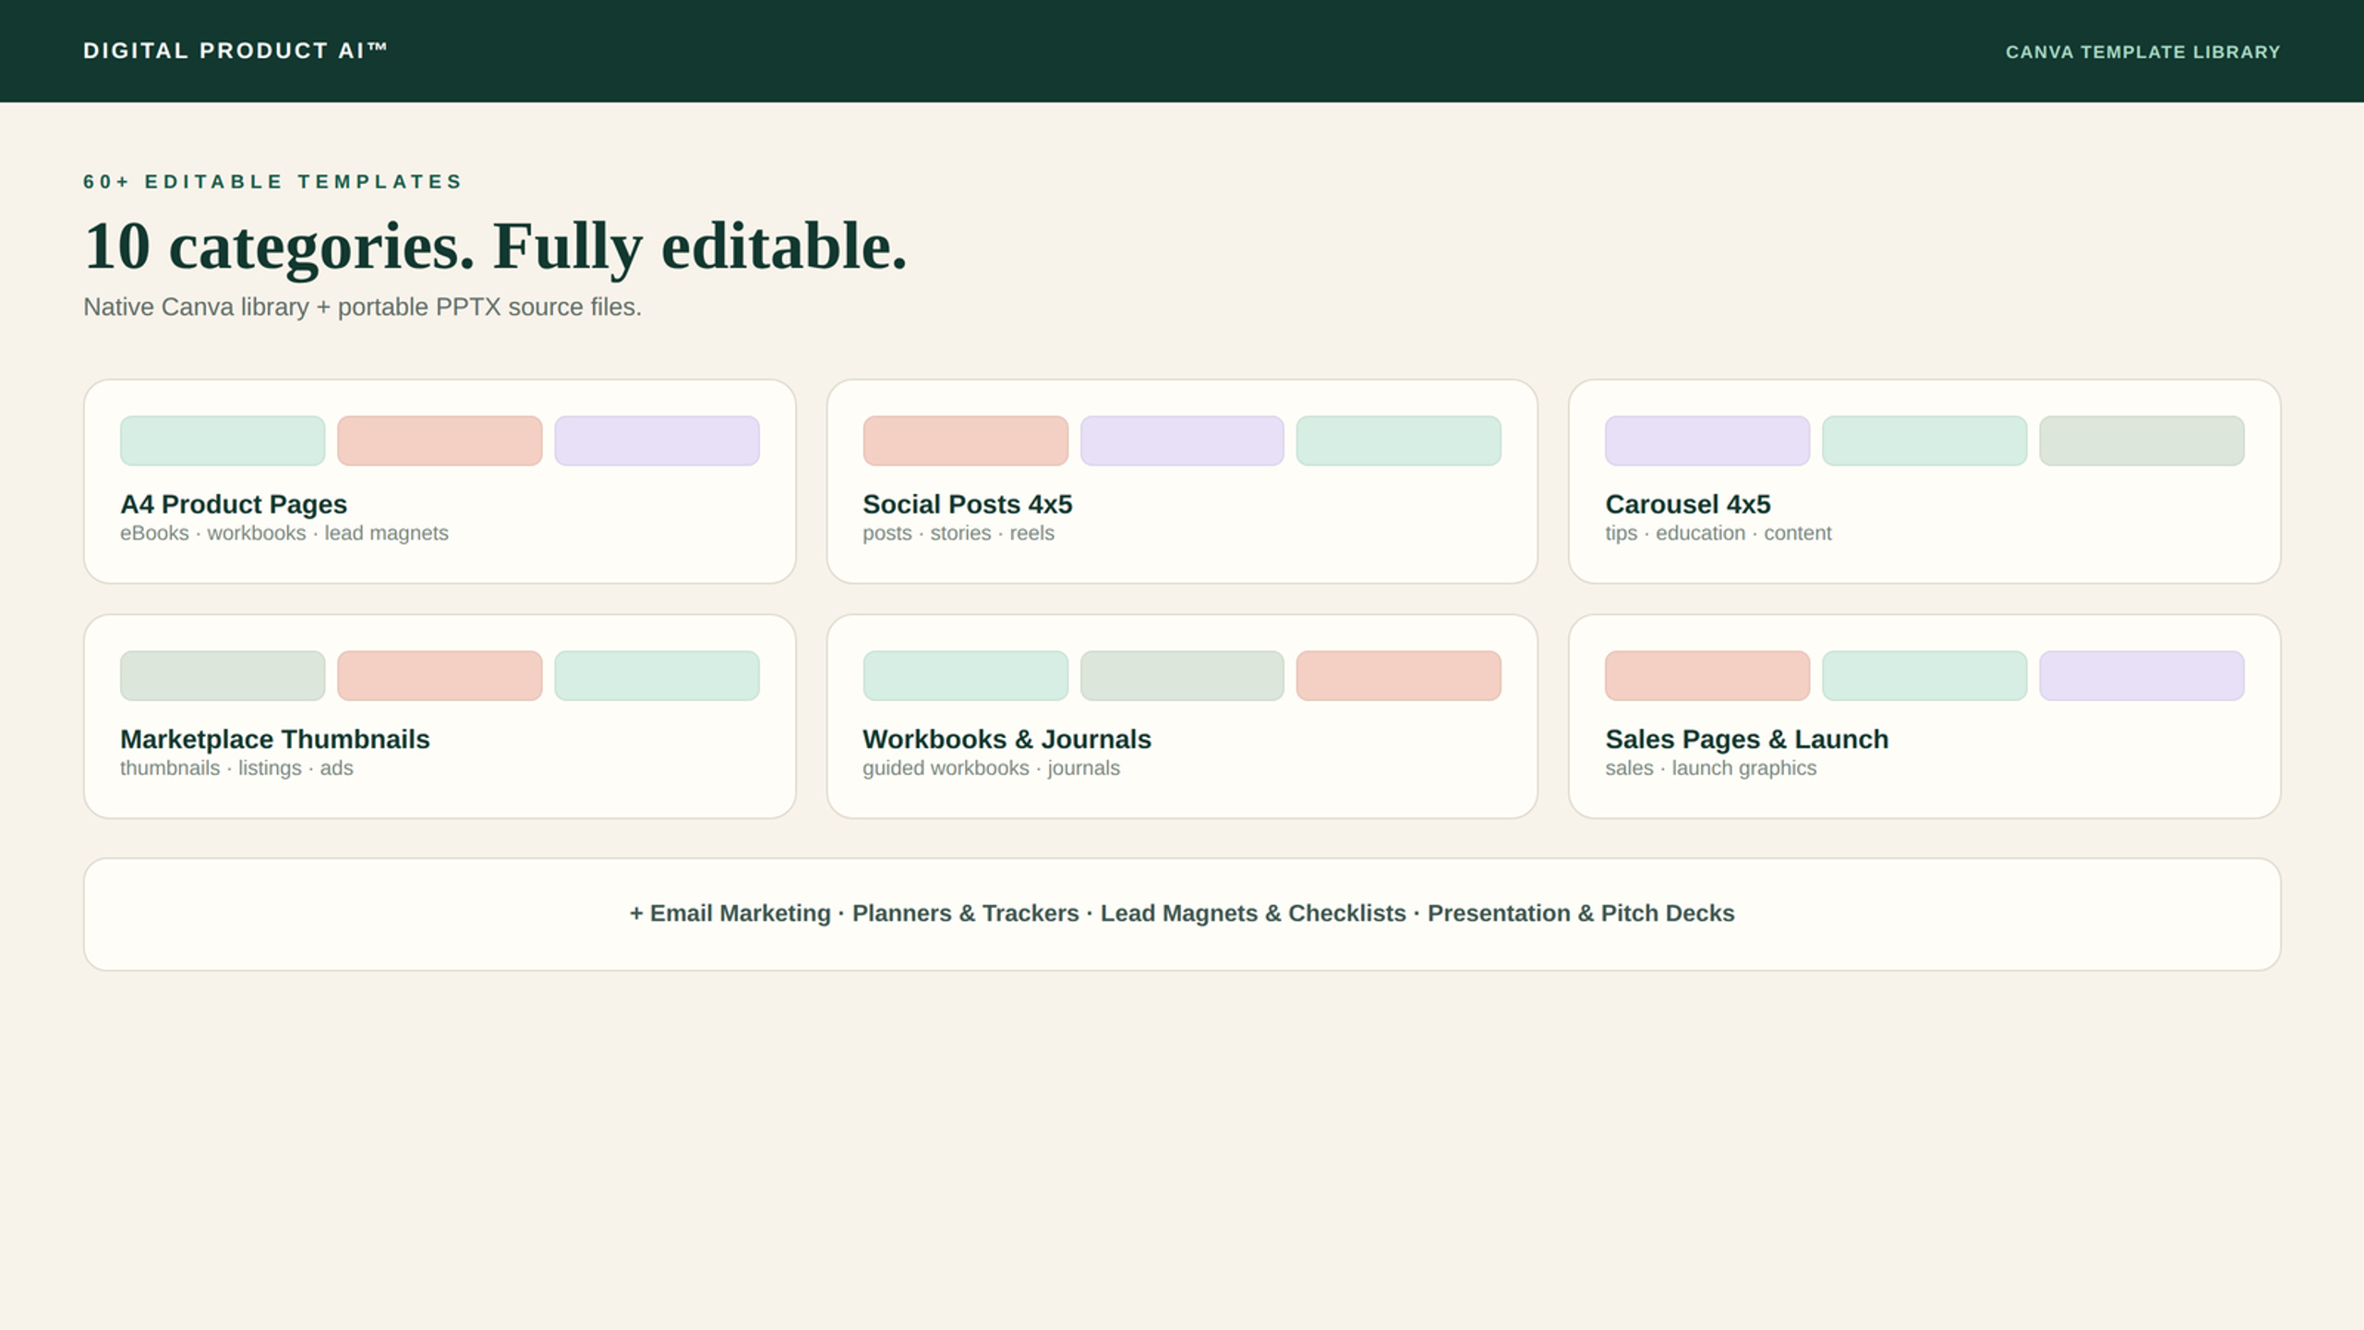Click the peach swatch in Sales Pages & Launch
This screenshot has width=2364, height=1330.
click(1707, 675)
